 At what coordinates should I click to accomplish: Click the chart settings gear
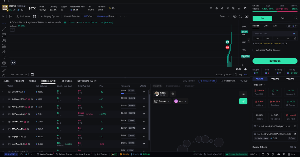coord(235,16)
